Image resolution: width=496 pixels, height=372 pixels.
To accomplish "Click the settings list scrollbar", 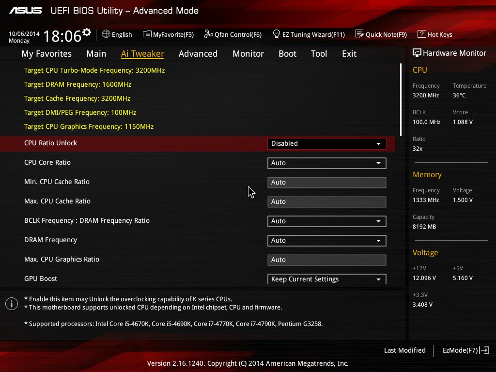I will pos(401,100).
